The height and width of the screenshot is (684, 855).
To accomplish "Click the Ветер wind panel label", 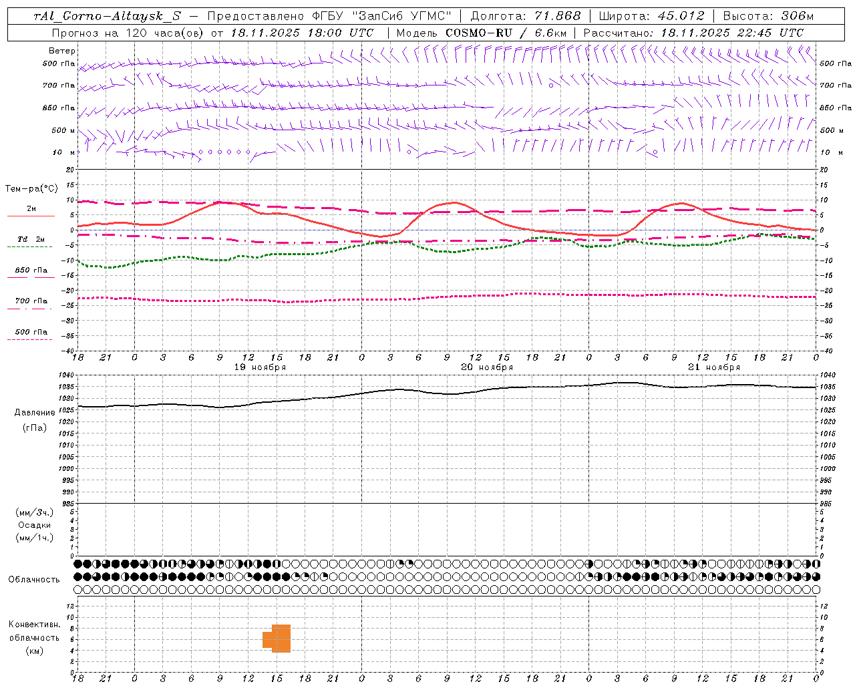I will point(62,51).
